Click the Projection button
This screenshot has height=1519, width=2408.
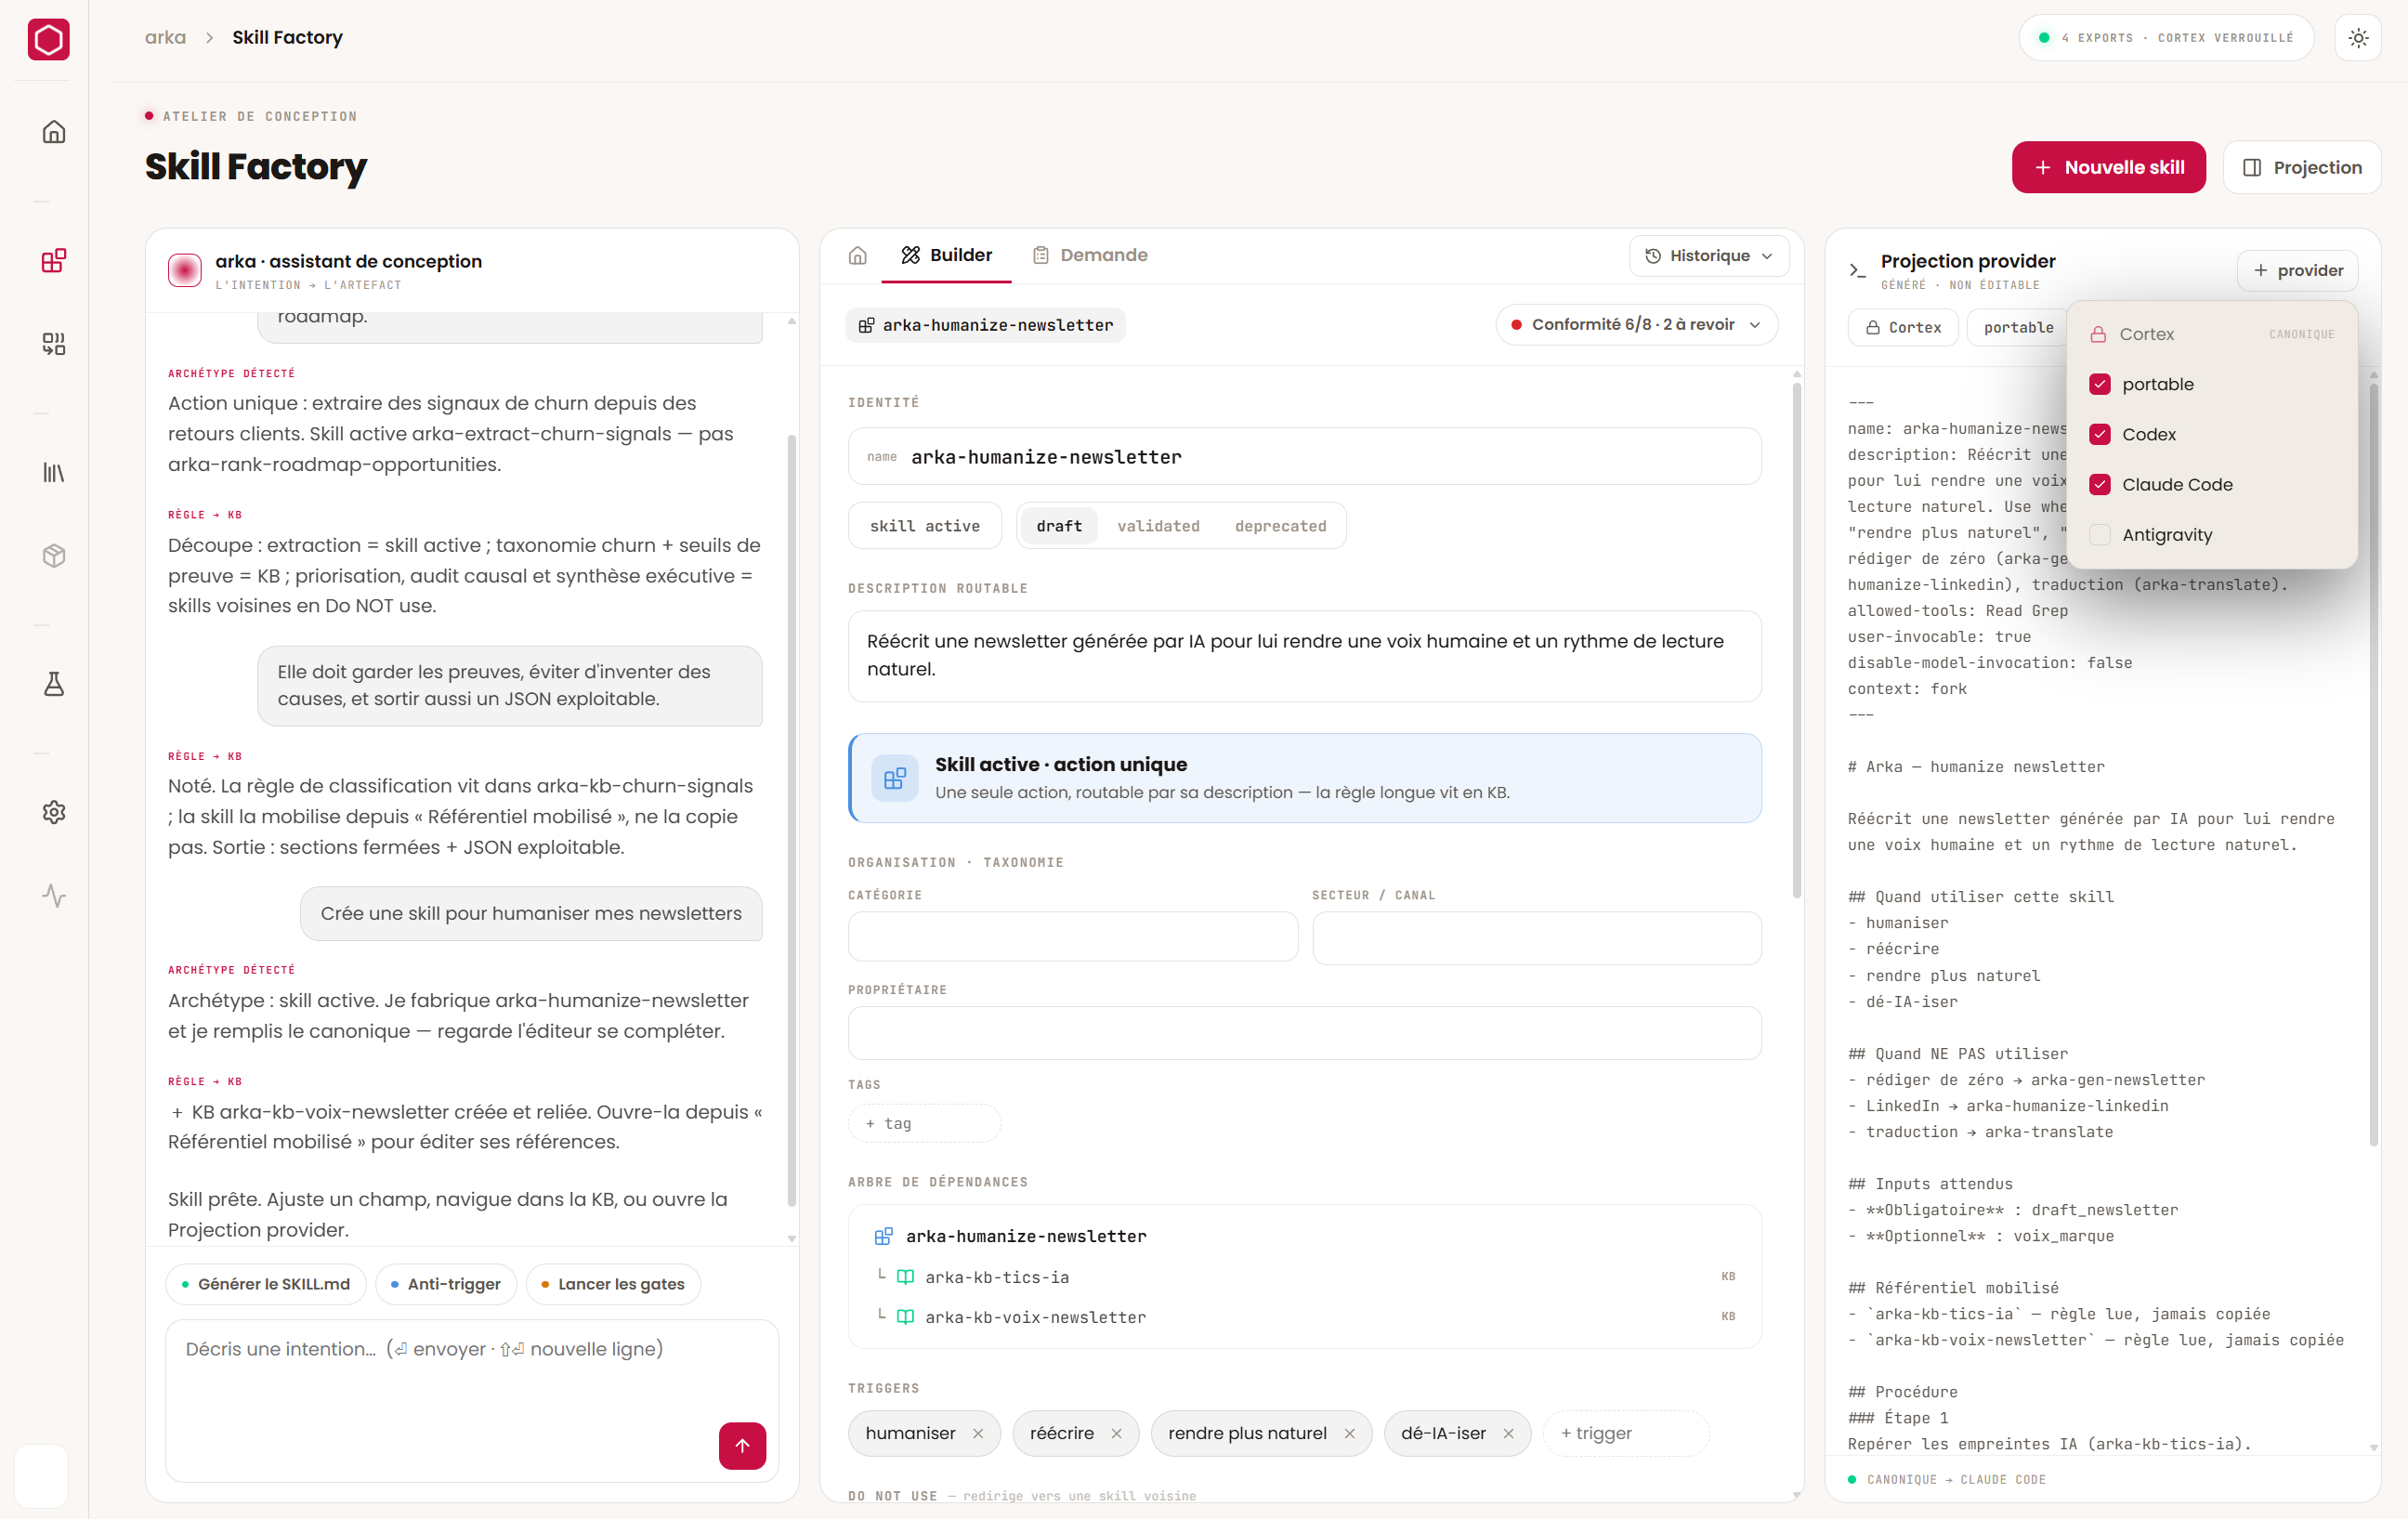click(x=2301, y=167)
